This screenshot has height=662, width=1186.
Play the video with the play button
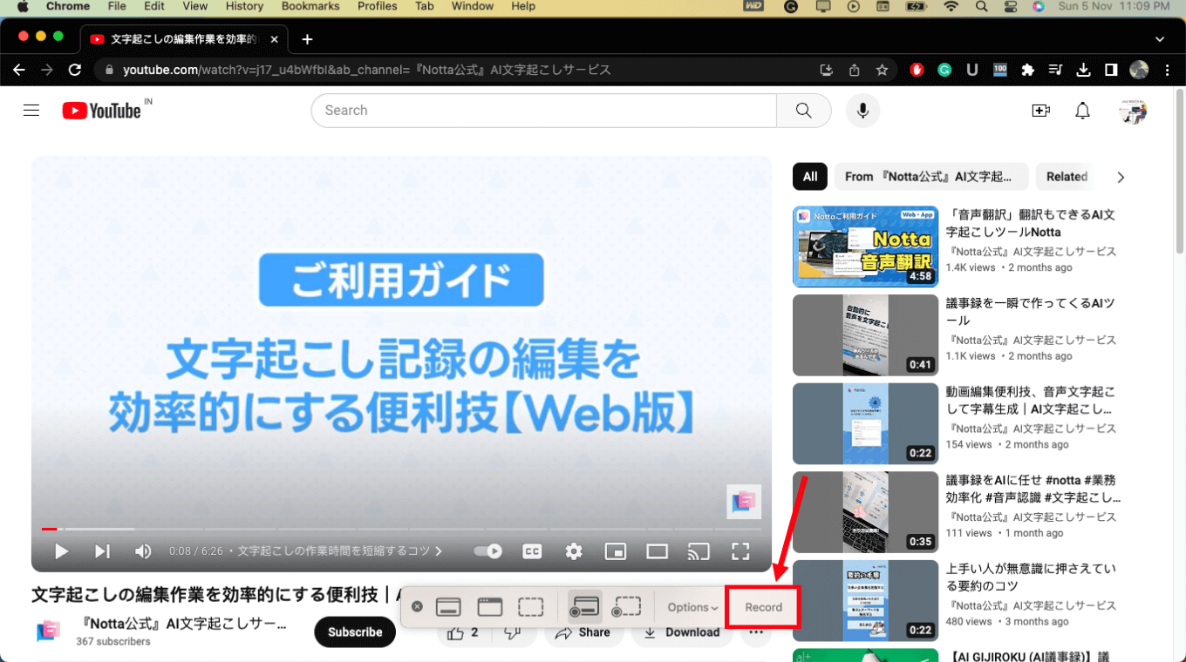tap(61, 551)
